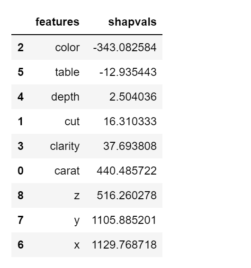Select the clarity feature cell
This screenshot has height=268, width=251.
(x=65, y=146)
